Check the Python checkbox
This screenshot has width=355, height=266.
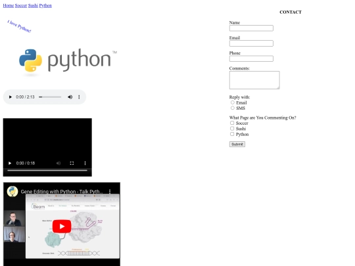(x=232, y=134)
